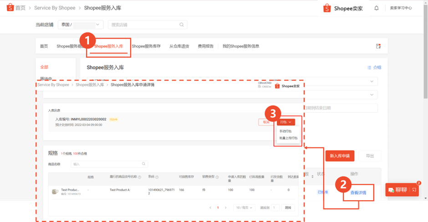Open the 泰国 store selector dropdown

pyautogui.click(x=81, y=25)
